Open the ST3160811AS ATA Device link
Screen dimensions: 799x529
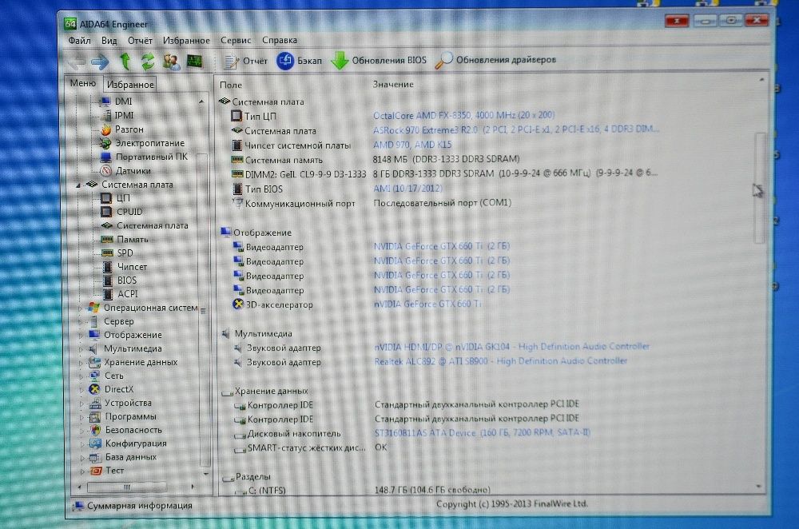(482, 433)
